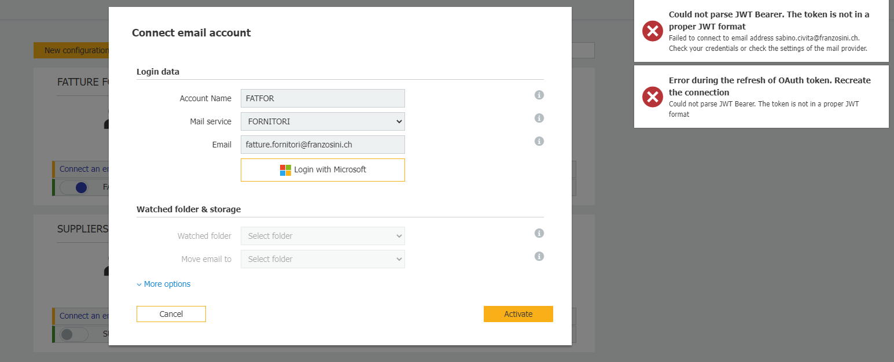This screenshot has width=894, height=362.
Task: Click red error icon on JWT Bearer notification
Action: click(653, 31)
